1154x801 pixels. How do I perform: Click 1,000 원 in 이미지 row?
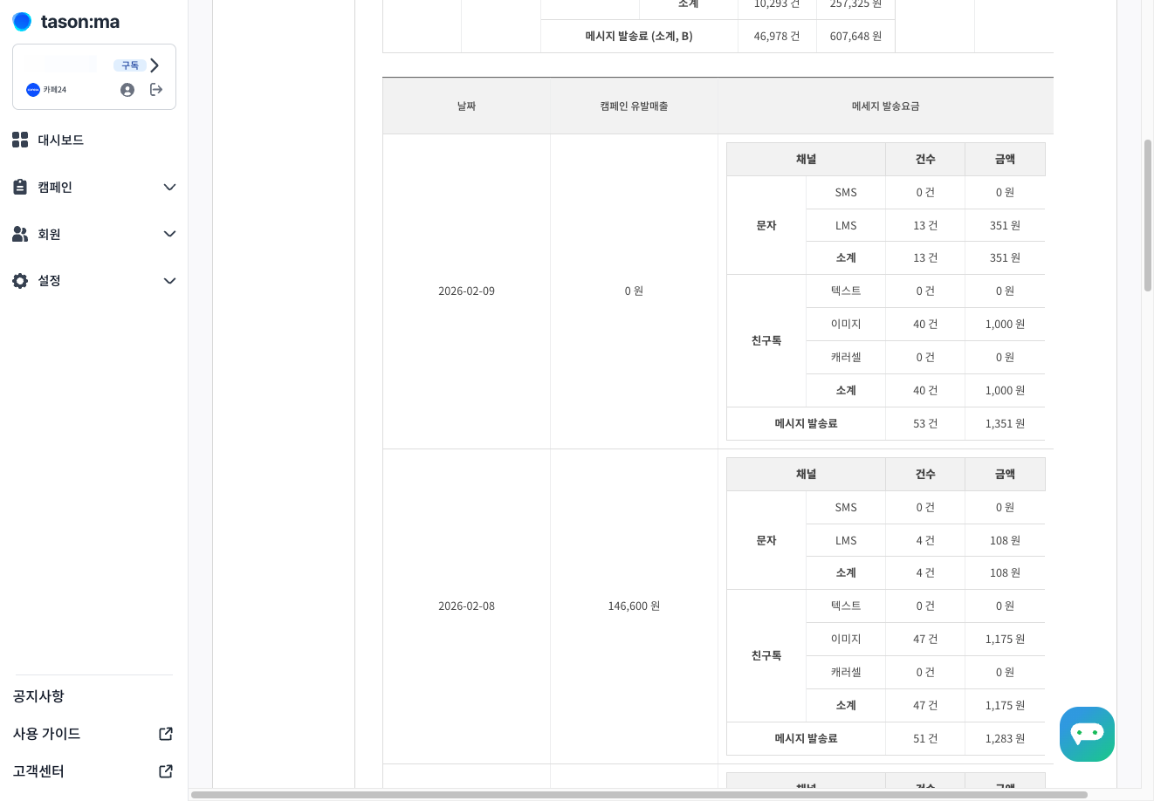point(1005,325)
